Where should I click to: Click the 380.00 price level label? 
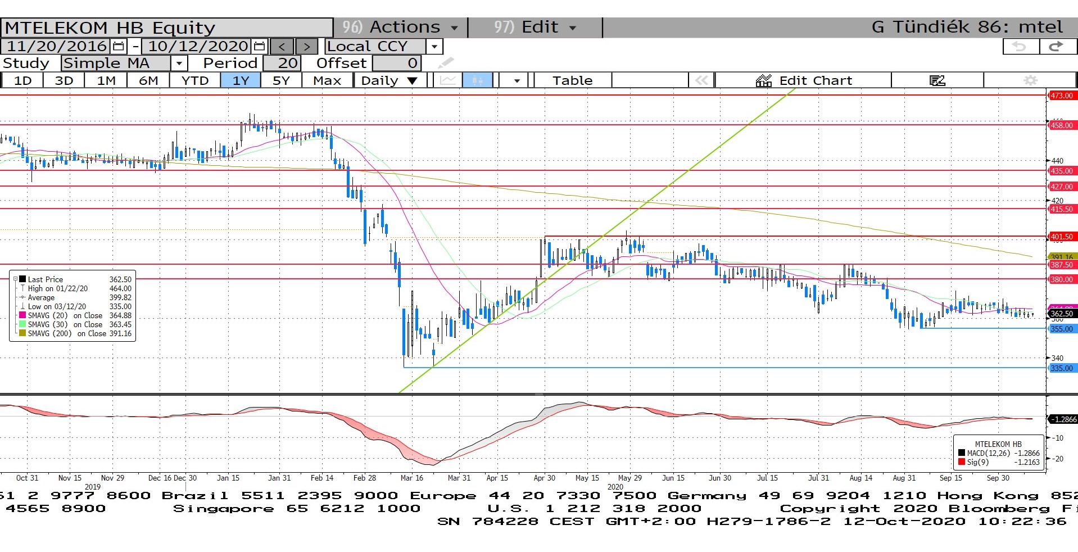tap(1062, 279)
